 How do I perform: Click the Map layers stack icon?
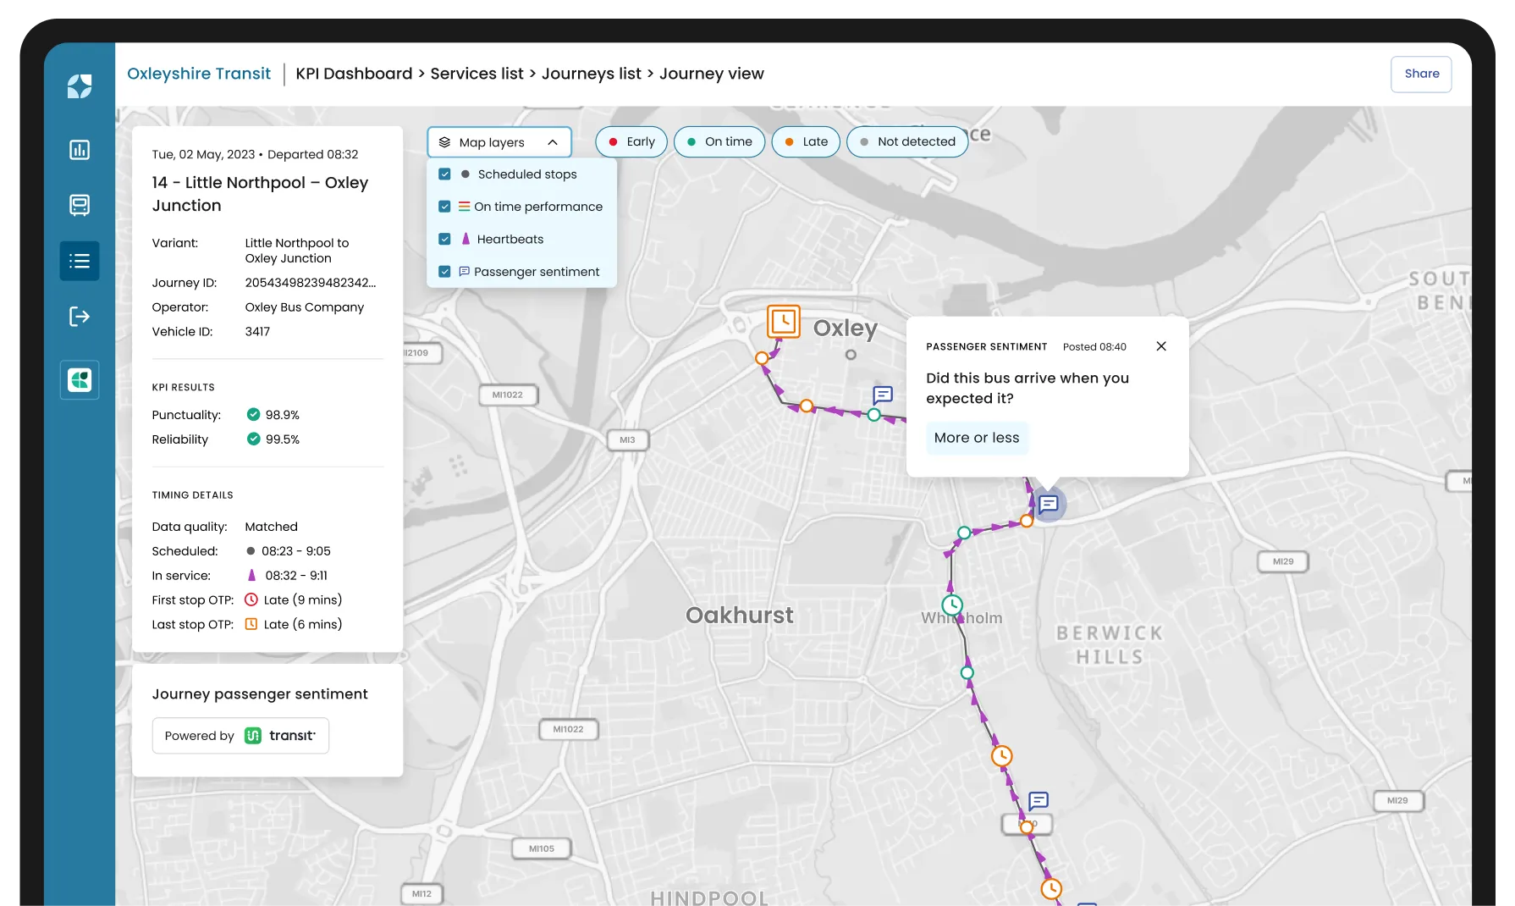[x=444, y=142]
